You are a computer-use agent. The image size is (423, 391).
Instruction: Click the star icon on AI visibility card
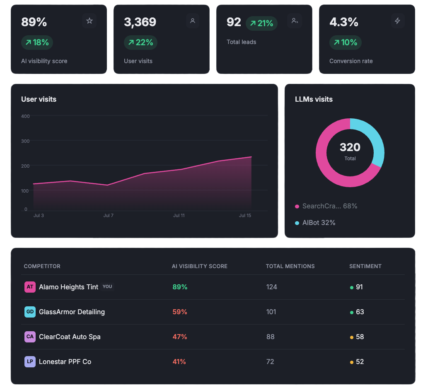click(x=89, y=21)
